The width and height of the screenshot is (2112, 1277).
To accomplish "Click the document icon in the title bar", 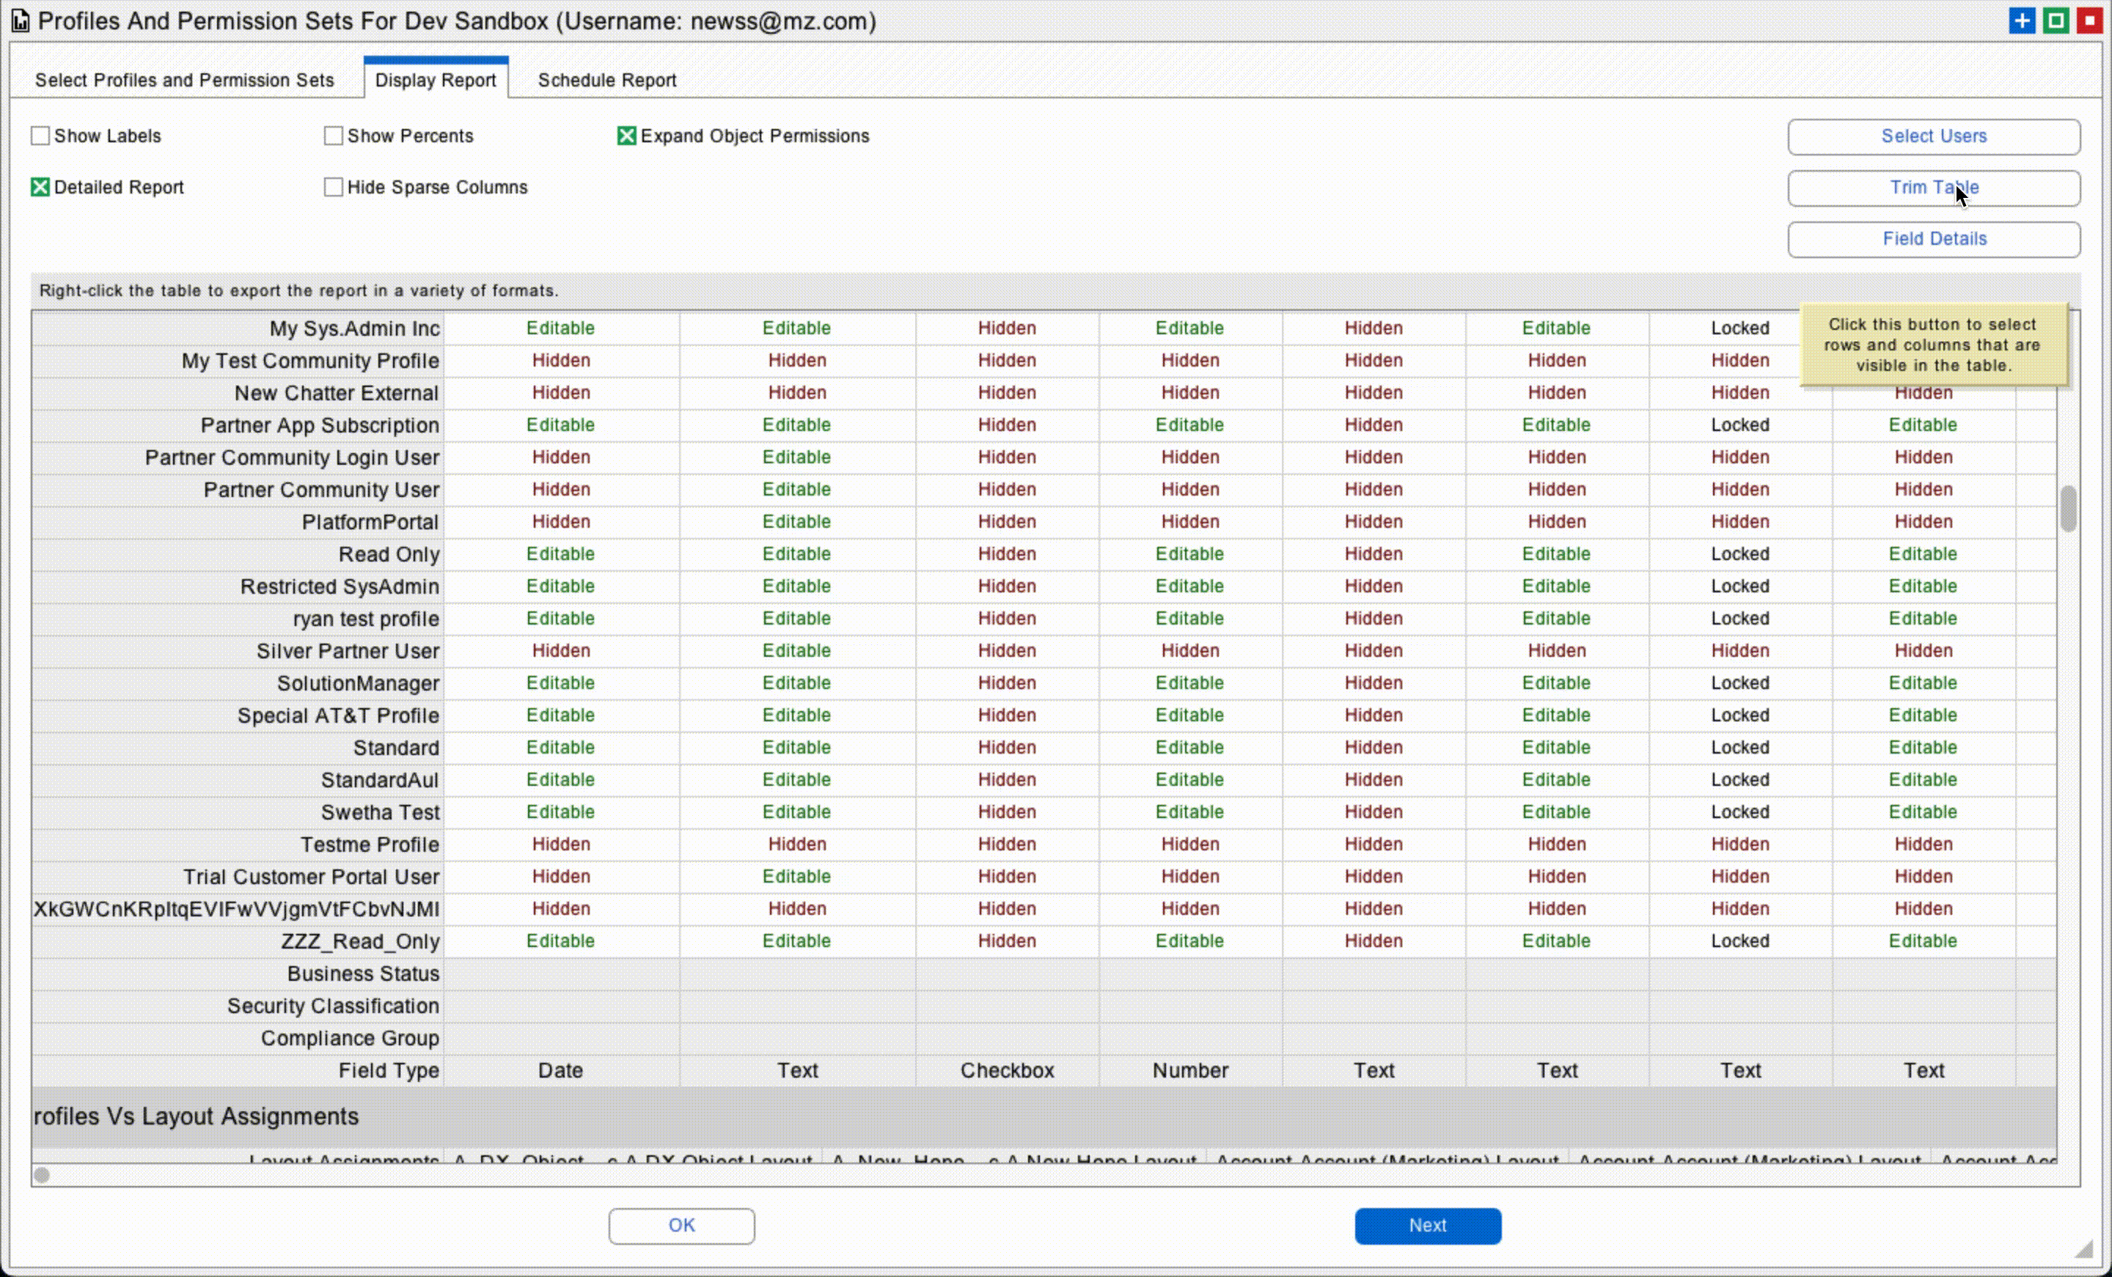I will point(20,21).
